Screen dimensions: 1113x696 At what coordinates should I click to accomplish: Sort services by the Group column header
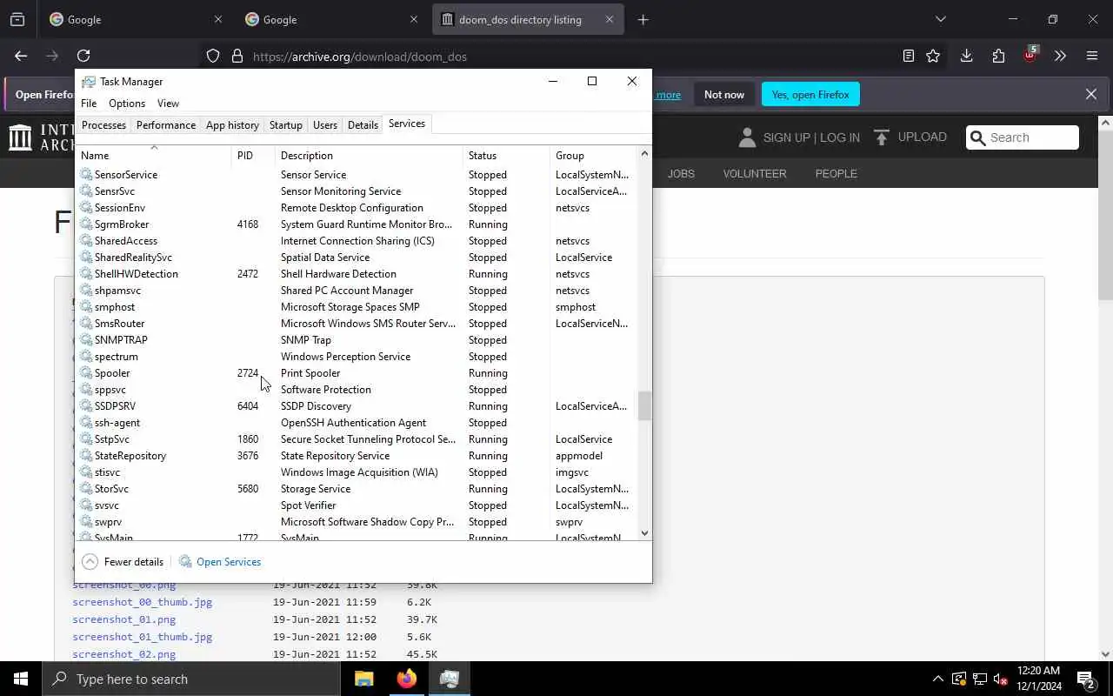pos(593,155)
